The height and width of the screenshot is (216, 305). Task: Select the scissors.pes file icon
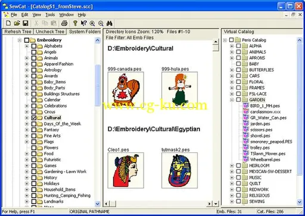[x=246, y=130]
